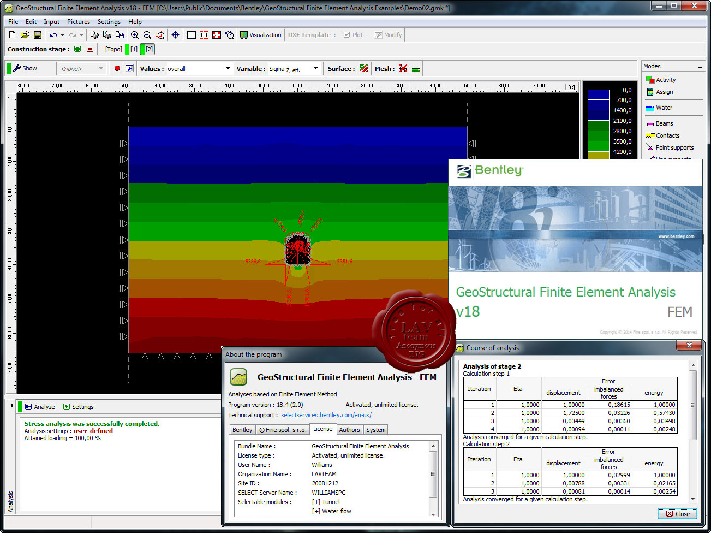
Task: Open the Input menu
Action: click(52, 22)
